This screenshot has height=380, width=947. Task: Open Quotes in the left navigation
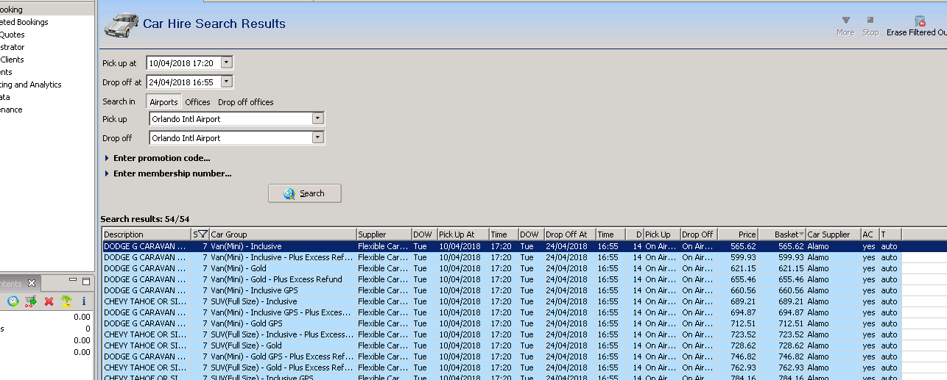tap(13, 35)
